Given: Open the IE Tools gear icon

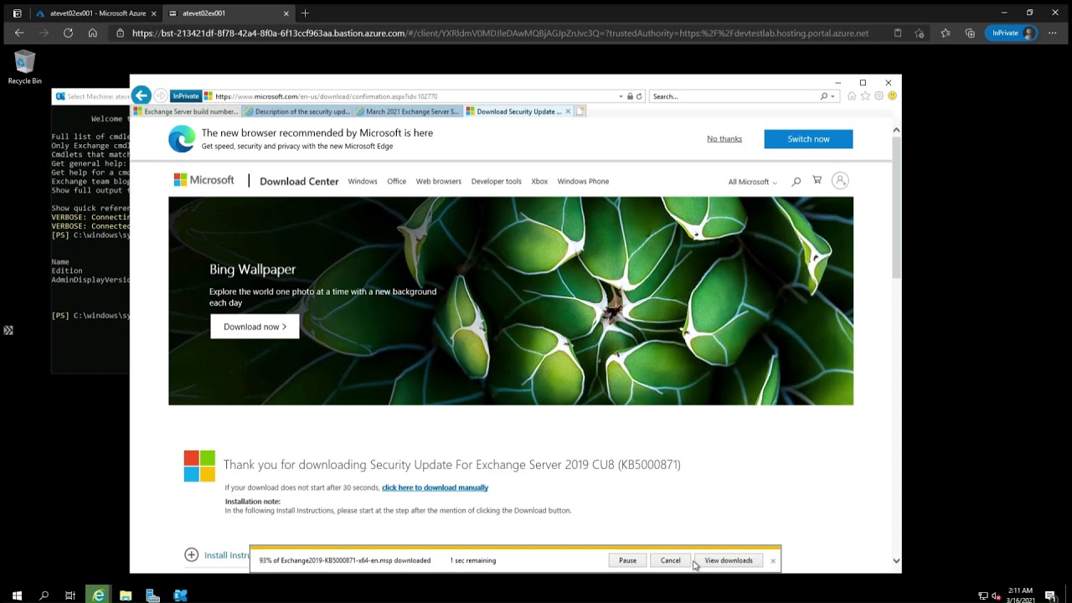Looking at the screenshot, I should tap(879, 96).
